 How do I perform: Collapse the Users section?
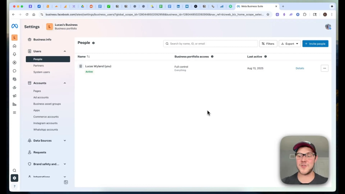tap(65, 51)
